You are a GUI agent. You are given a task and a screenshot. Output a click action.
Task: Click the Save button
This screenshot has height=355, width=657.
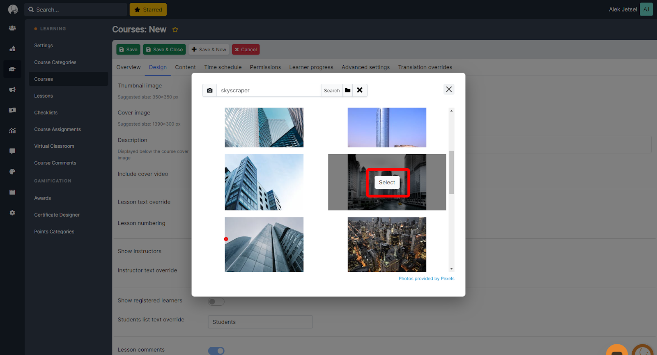click(128, 50)
